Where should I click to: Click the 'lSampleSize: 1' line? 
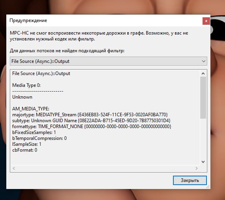[27, 144]
